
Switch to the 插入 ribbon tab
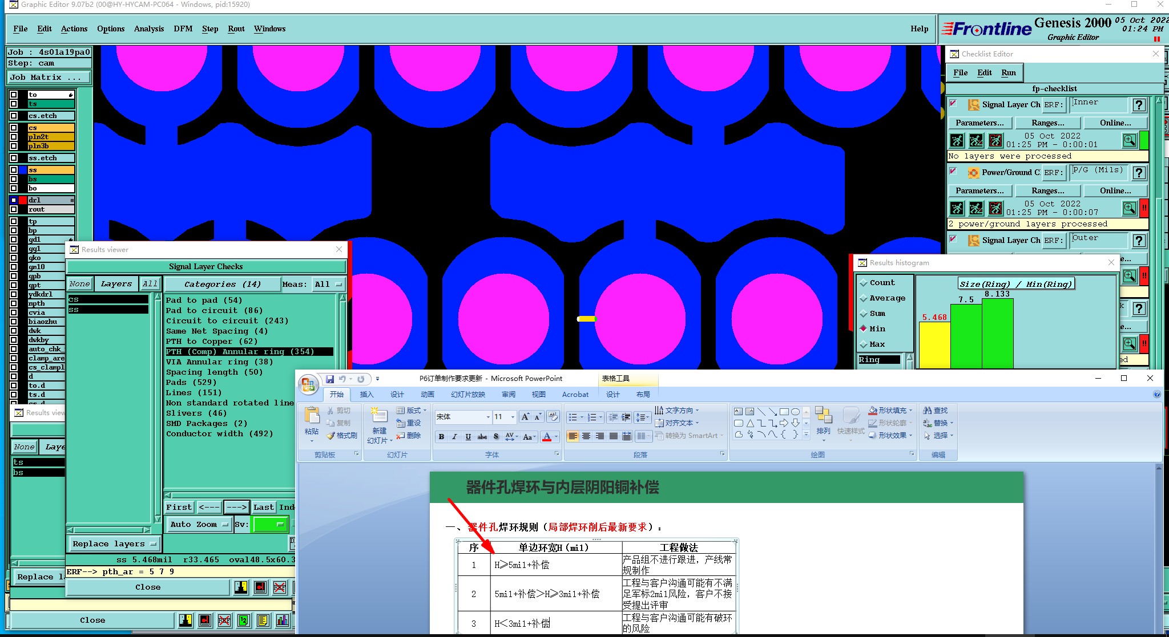366,395
